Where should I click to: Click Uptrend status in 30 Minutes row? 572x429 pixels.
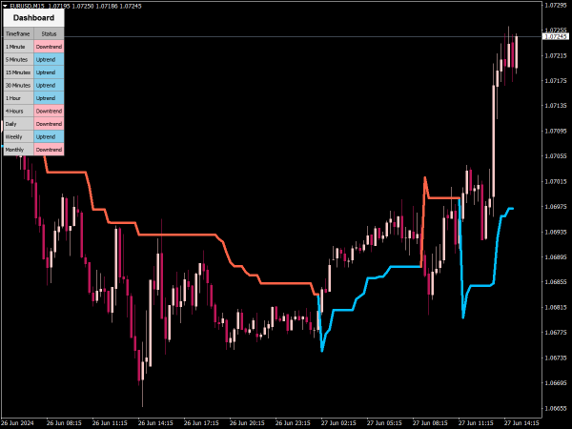tap(49, 85)
